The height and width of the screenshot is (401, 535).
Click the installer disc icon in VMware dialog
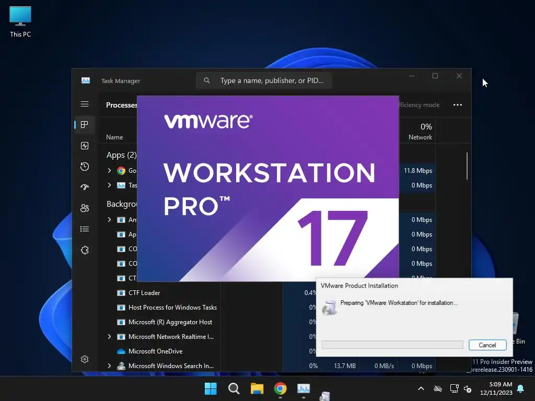coord(330,308)
